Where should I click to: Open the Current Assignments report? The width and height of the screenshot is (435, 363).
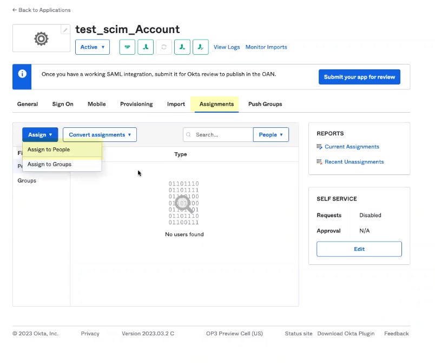pos(351,147)
